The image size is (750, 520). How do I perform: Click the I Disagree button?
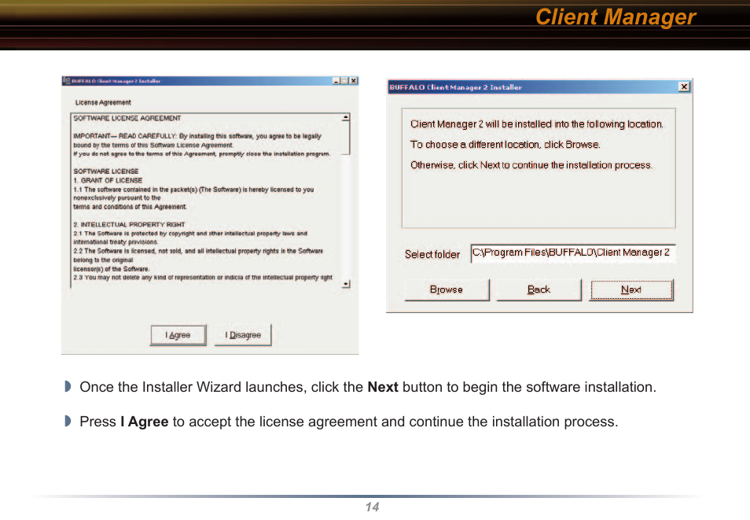click(243, 335)
